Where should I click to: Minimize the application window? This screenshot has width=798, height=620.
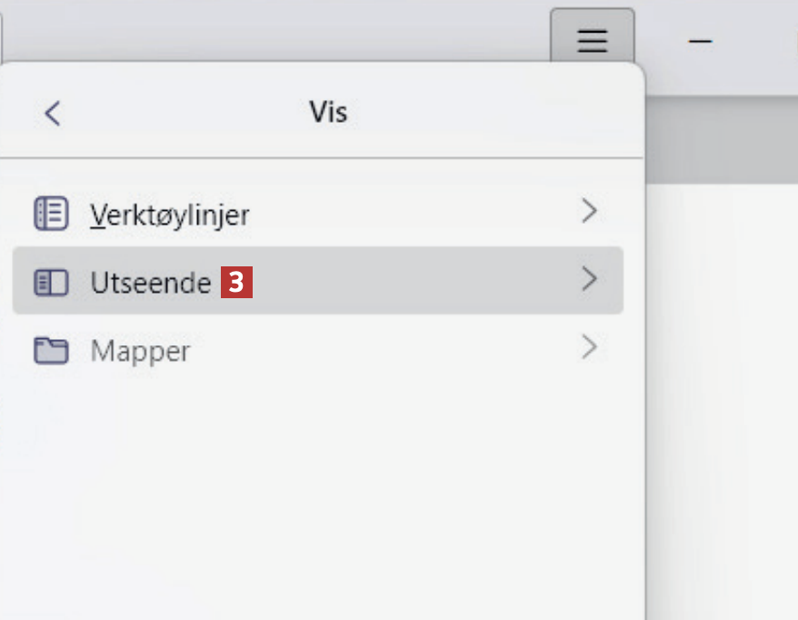700,41
